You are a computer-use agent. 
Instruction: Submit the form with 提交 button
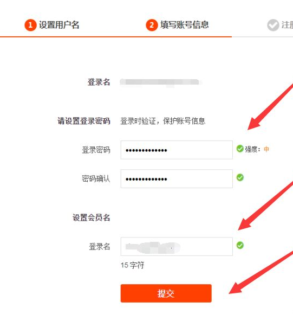click(166, 293)
